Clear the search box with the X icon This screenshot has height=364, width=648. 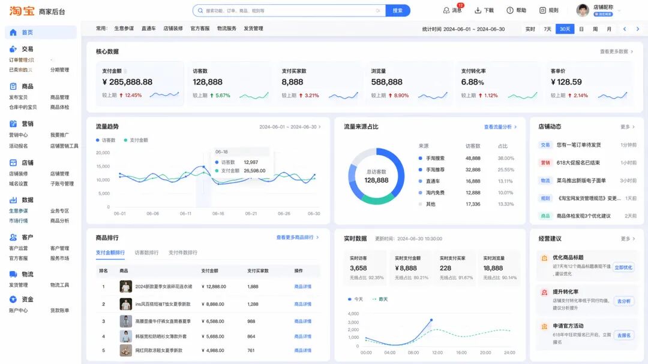(378, 11)
